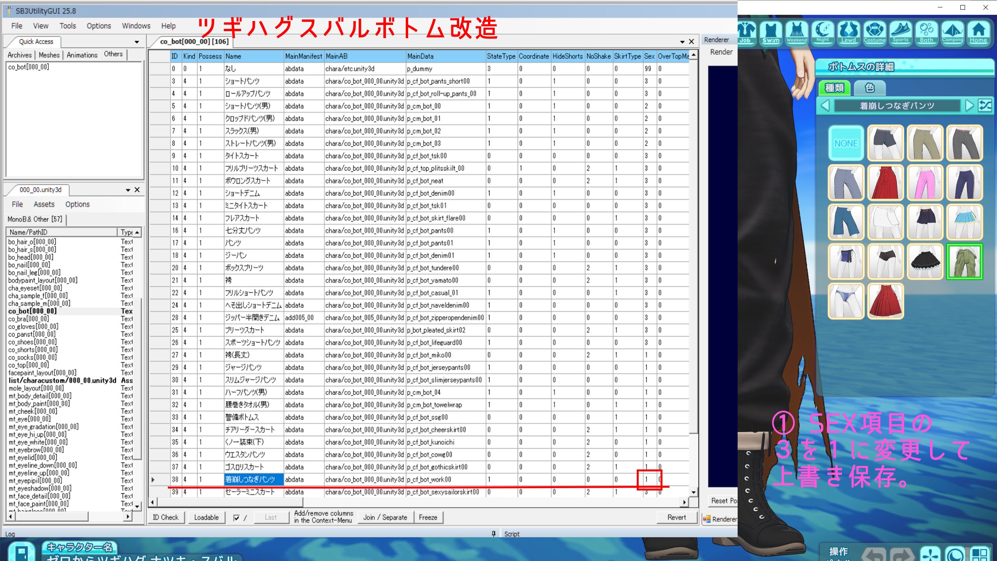Switch to the Animations tab
The width and height of the screenshot is (997, 561).
(x=82, y=55)
